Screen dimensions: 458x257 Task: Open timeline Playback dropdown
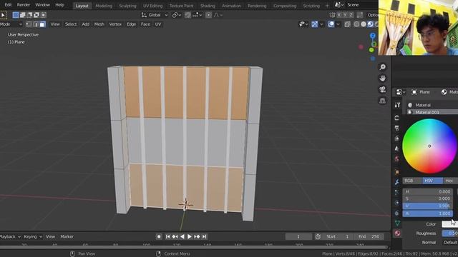[x=10, y=236]
